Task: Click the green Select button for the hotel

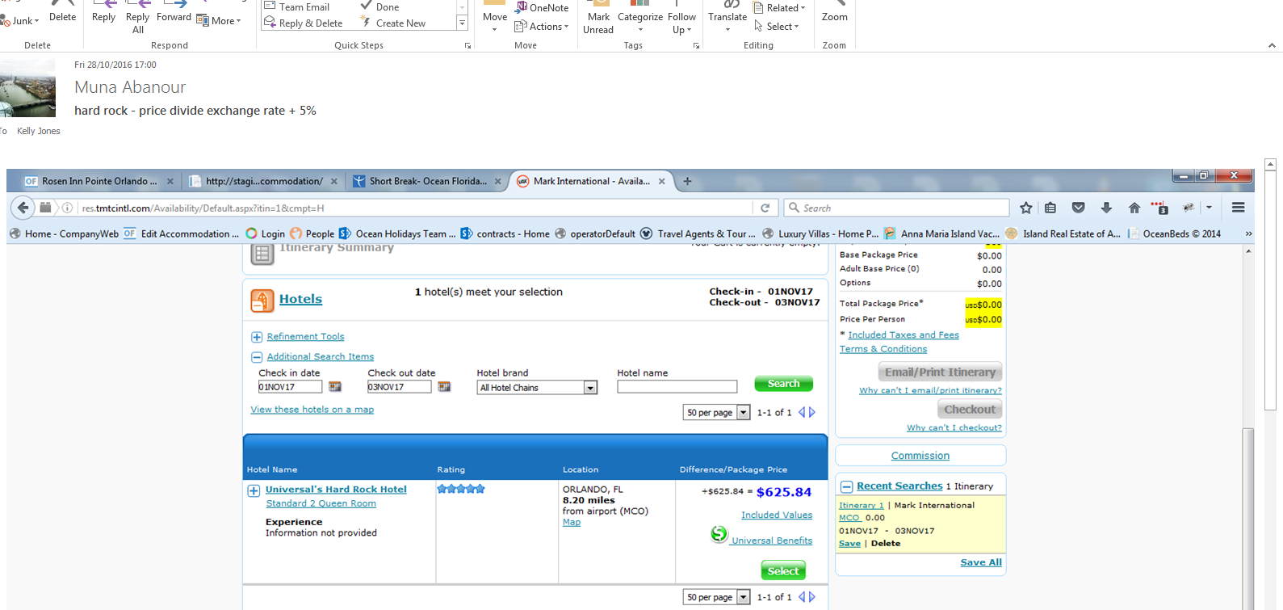Action: pyautogui.click(x=783, y=570)
